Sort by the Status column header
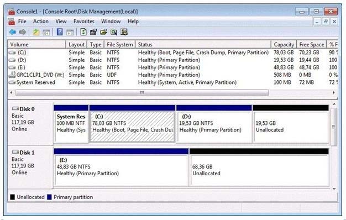Image resolution: width=346 pixels, height=220 pixels. [x=203, y=45]
